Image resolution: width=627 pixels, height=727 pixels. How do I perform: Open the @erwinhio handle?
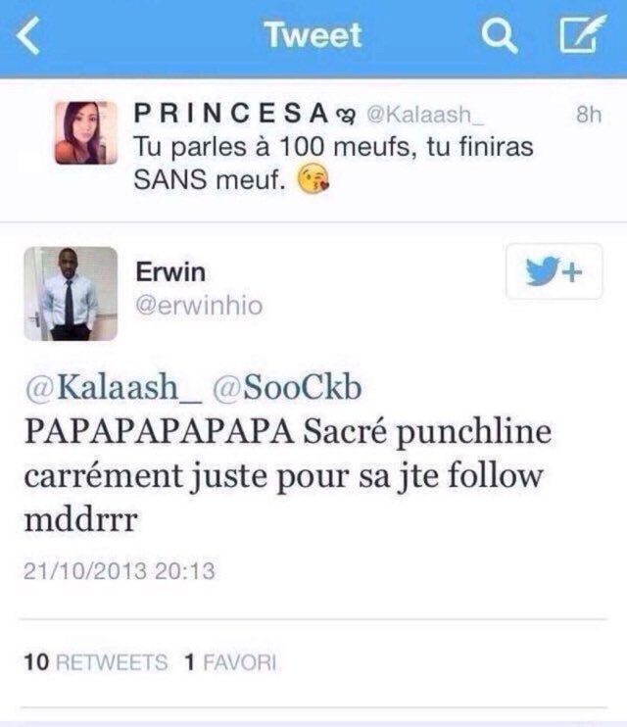pyautogui.click(x=199, y=306)
